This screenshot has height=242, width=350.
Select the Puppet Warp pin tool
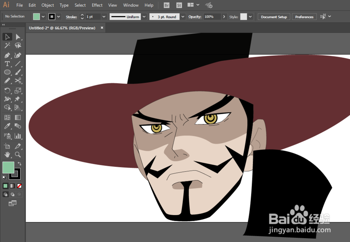pos(18,99)
